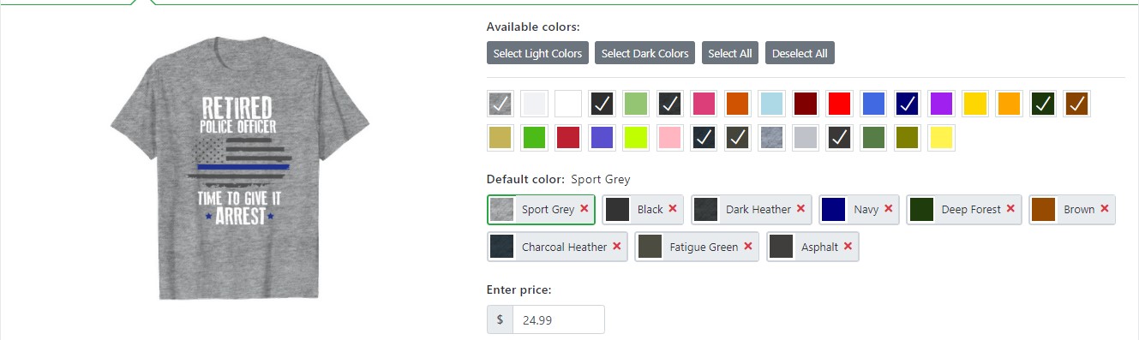Remove Brown color with red X icon
The width and height of the screenshot is (1139, 340).
pos(1105,208)
